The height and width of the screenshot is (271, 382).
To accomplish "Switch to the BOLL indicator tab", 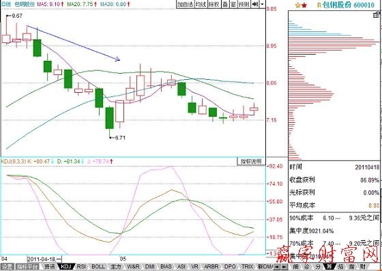I will coord(98,267).
